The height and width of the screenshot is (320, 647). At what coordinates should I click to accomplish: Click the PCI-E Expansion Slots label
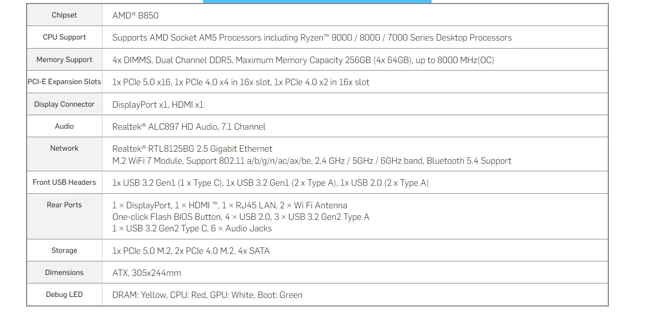64,82
